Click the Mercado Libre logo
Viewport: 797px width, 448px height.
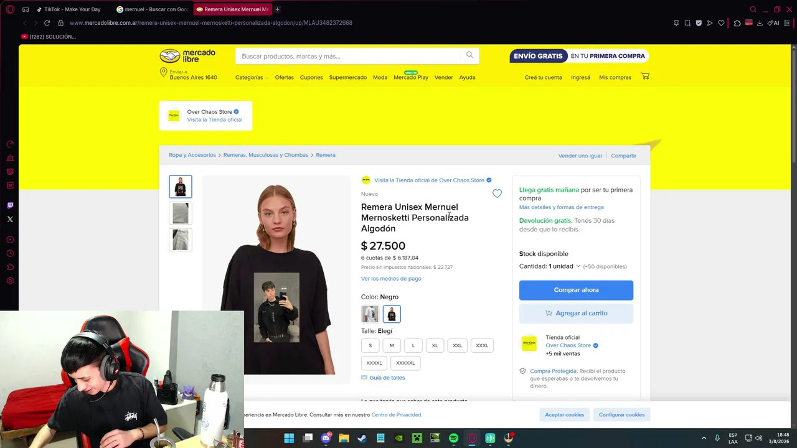click(x=187, y=56)
